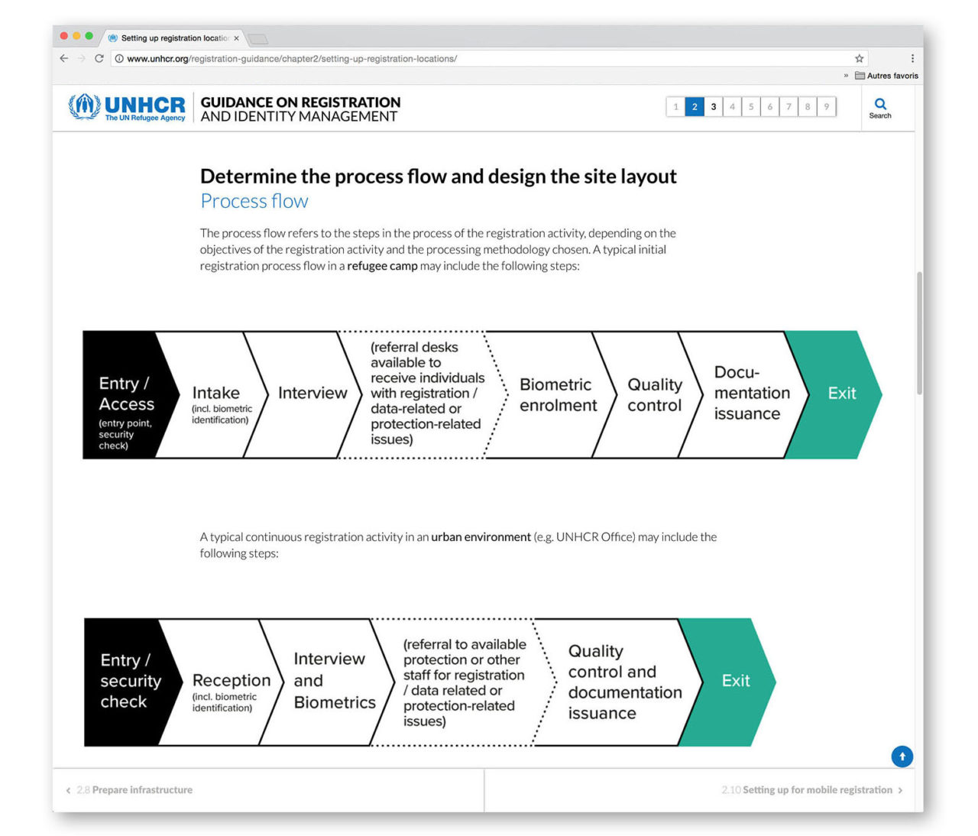Image resolution: width=978 pixels, height=836 pixels.
Task: Click the 'Determine the process flow' heading
Action: 438,177
